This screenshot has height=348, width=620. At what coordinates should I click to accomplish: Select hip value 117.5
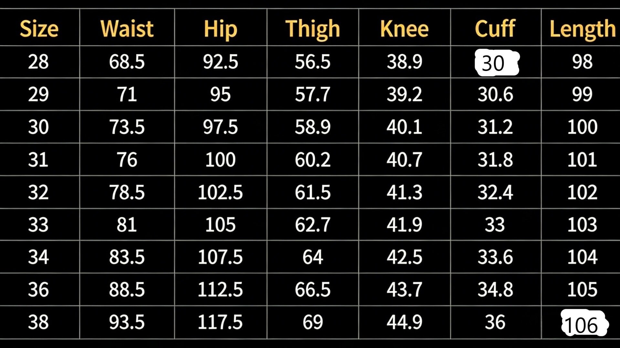pyautogui.click(x=220, y=322)
